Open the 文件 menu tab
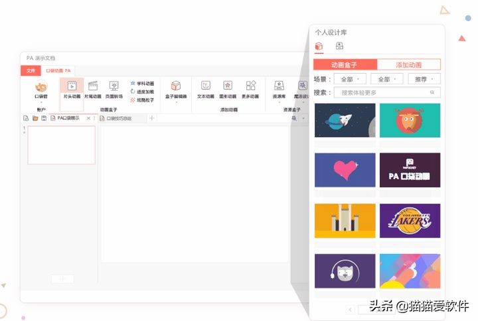The image size is (478, 321). click(31, 71)
